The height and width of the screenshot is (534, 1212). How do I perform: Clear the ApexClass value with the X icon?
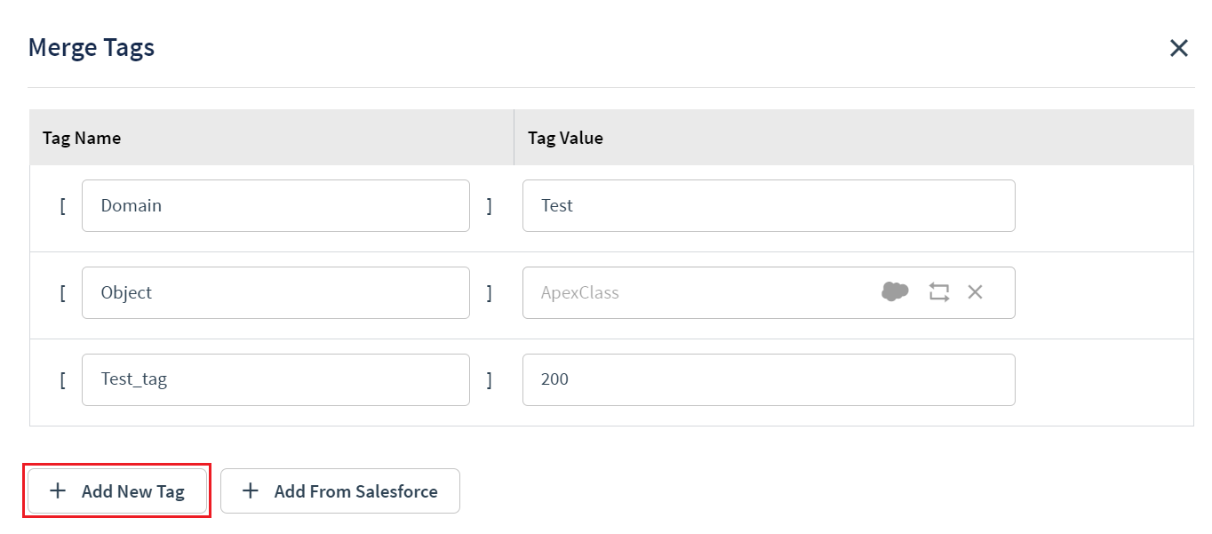(975, 291)
